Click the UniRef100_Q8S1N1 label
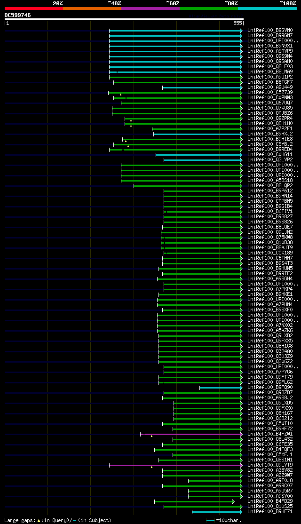 click(x=270, y=460)
